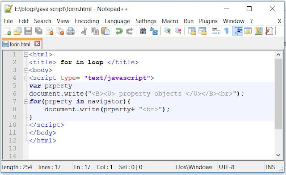Click line number 10 in the margin
This screenshot has width=286, height=175.
13,125
